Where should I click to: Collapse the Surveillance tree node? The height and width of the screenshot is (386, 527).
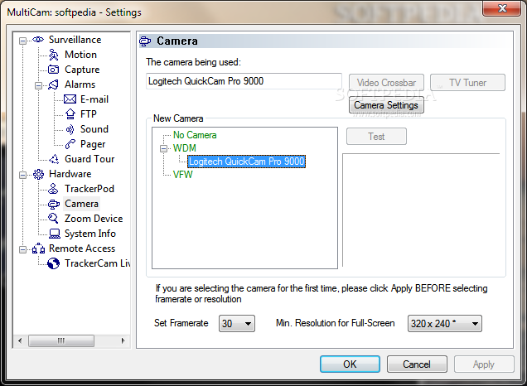(22, 41)
